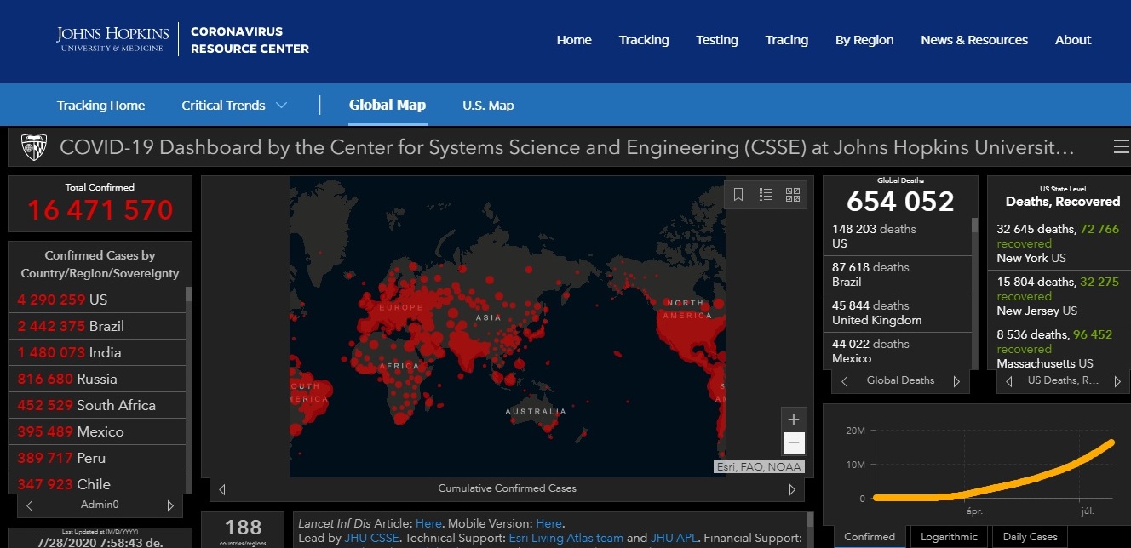Select India in confirmed cases list

(97, 352)
